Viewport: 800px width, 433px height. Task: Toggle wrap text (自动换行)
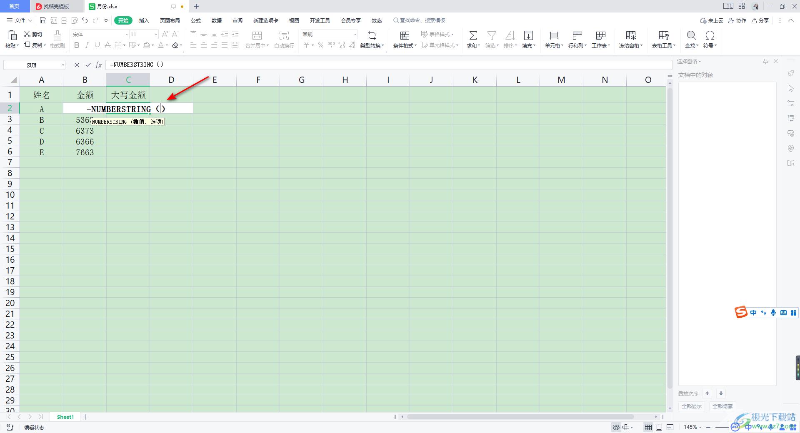point(284,39)
